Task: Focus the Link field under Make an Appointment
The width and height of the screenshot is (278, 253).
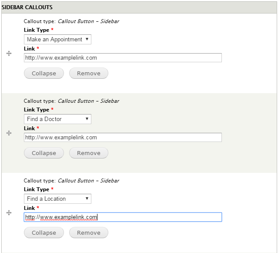Action: click(123, 57)
